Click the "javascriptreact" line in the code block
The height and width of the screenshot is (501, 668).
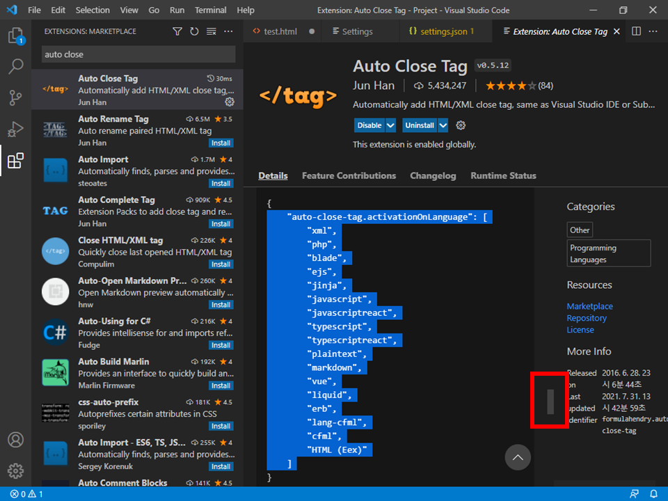(x=352, y=312)
